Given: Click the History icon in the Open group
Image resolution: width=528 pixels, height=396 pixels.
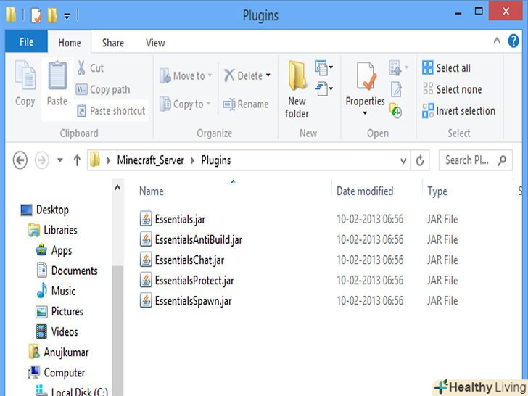Looking at the screenshot, I should pyautogui.click(x=396, y=110).
